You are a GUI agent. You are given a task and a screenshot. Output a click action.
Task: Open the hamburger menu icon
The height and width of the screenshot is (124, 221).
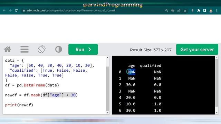tap(25, 49)
